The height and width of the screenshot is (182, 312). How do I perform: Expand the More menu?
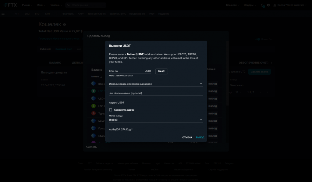(x=41, y=5)
